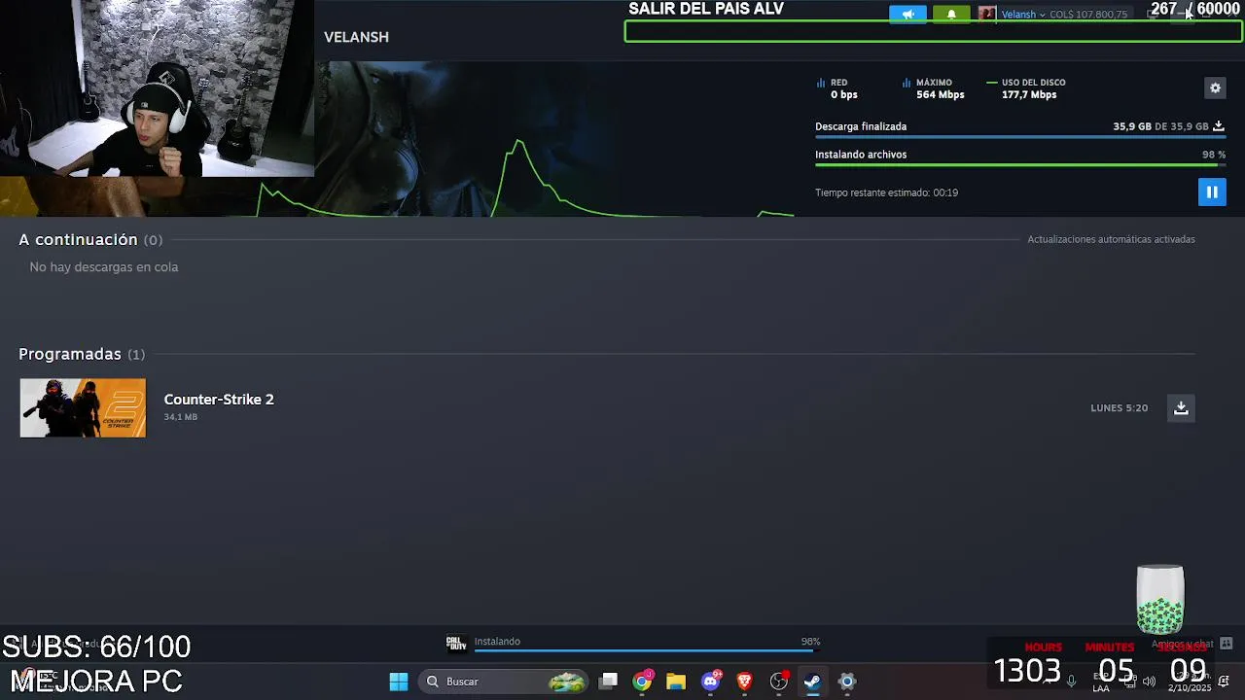Click 'Tiempo restante estimado: 00:19' text
This screenshot has height=700, width=1245.
tap(886, 192)
